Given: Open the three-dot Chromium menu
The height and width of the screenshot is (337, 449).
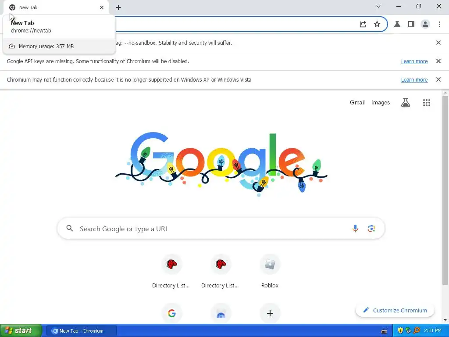Looking at the screenshot, I should click(x=439, y=25).
